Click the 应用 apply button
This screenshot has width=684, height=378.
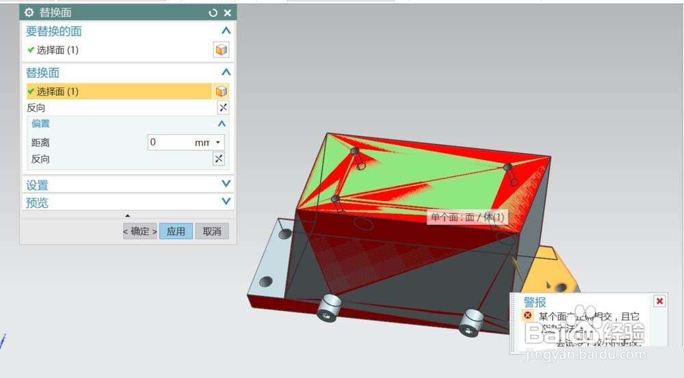point(176,231)
